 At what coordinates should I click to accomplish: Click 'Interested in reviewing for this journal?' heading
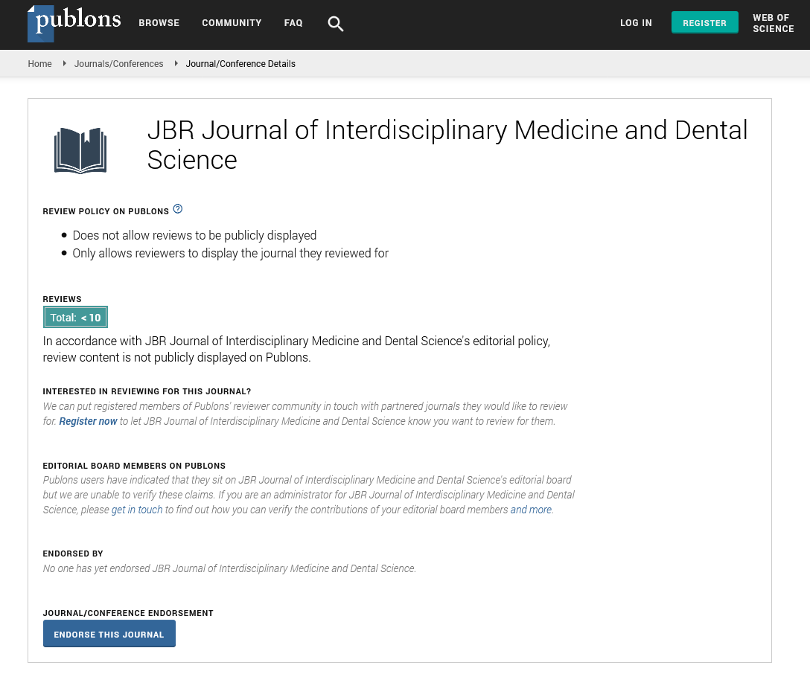click(147, 391)
